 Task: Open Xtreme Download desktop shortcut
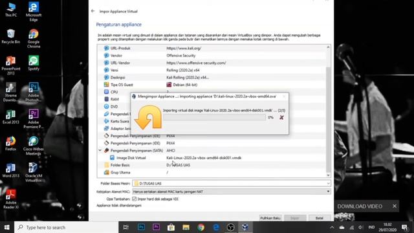pyautogui.click(x=11, y=92)
